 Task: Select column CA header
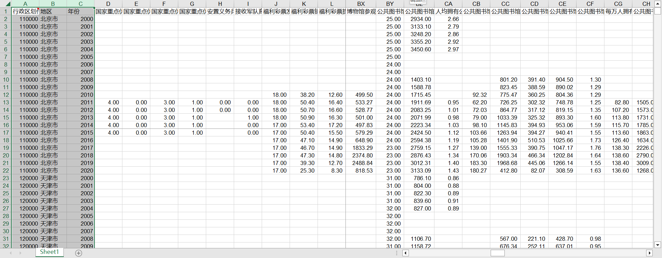448,4
